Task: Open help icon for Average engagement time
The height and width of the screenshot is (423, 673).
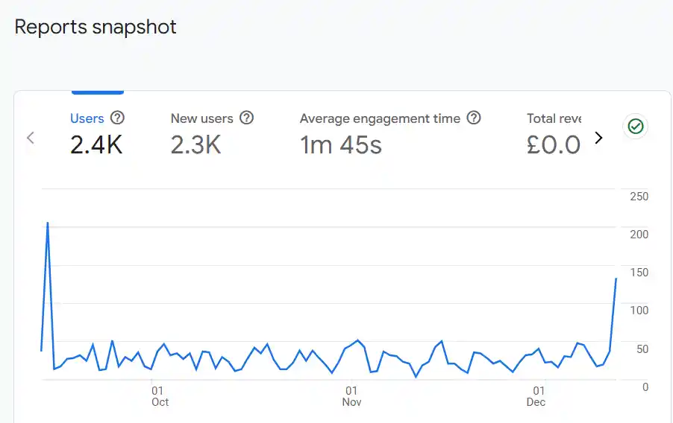Action: tap(473, 118)
